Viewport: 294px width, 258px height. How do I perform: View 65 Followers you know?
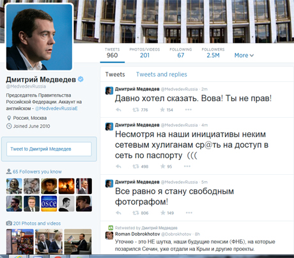37,172
